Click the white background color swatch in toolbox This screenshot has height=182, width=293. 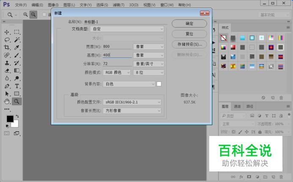click(x=16, y=125)
